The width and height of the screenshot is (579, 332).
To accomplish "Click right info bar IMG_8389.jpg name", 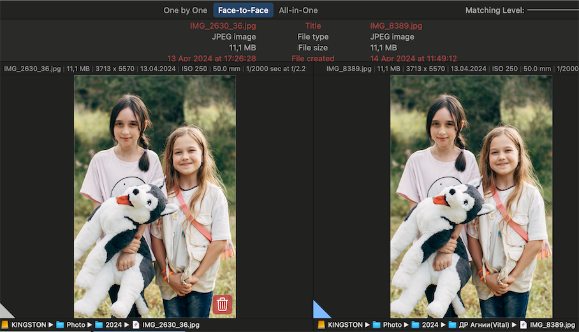I will 349,69.
